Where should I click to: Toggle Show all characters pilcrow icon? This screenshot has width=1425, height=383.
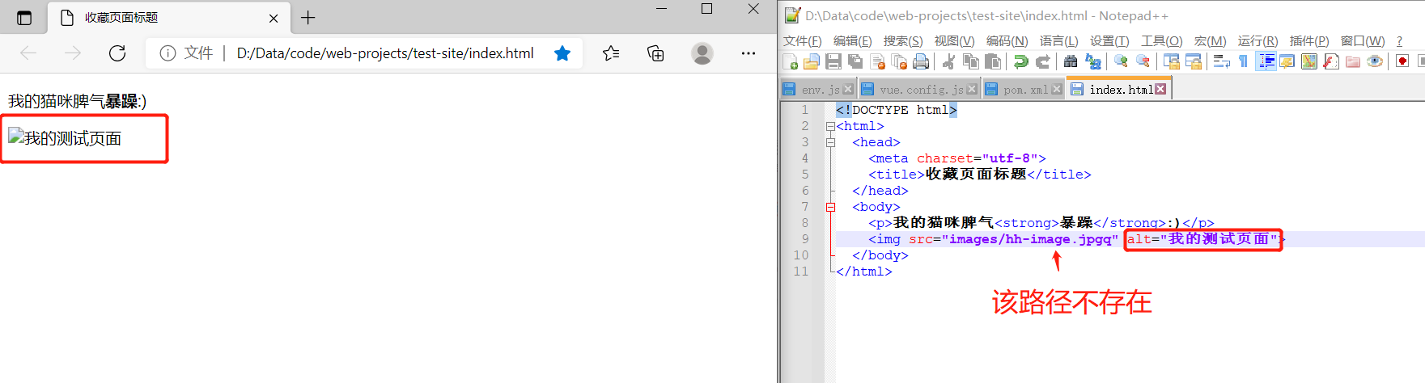coord(1243,61)
